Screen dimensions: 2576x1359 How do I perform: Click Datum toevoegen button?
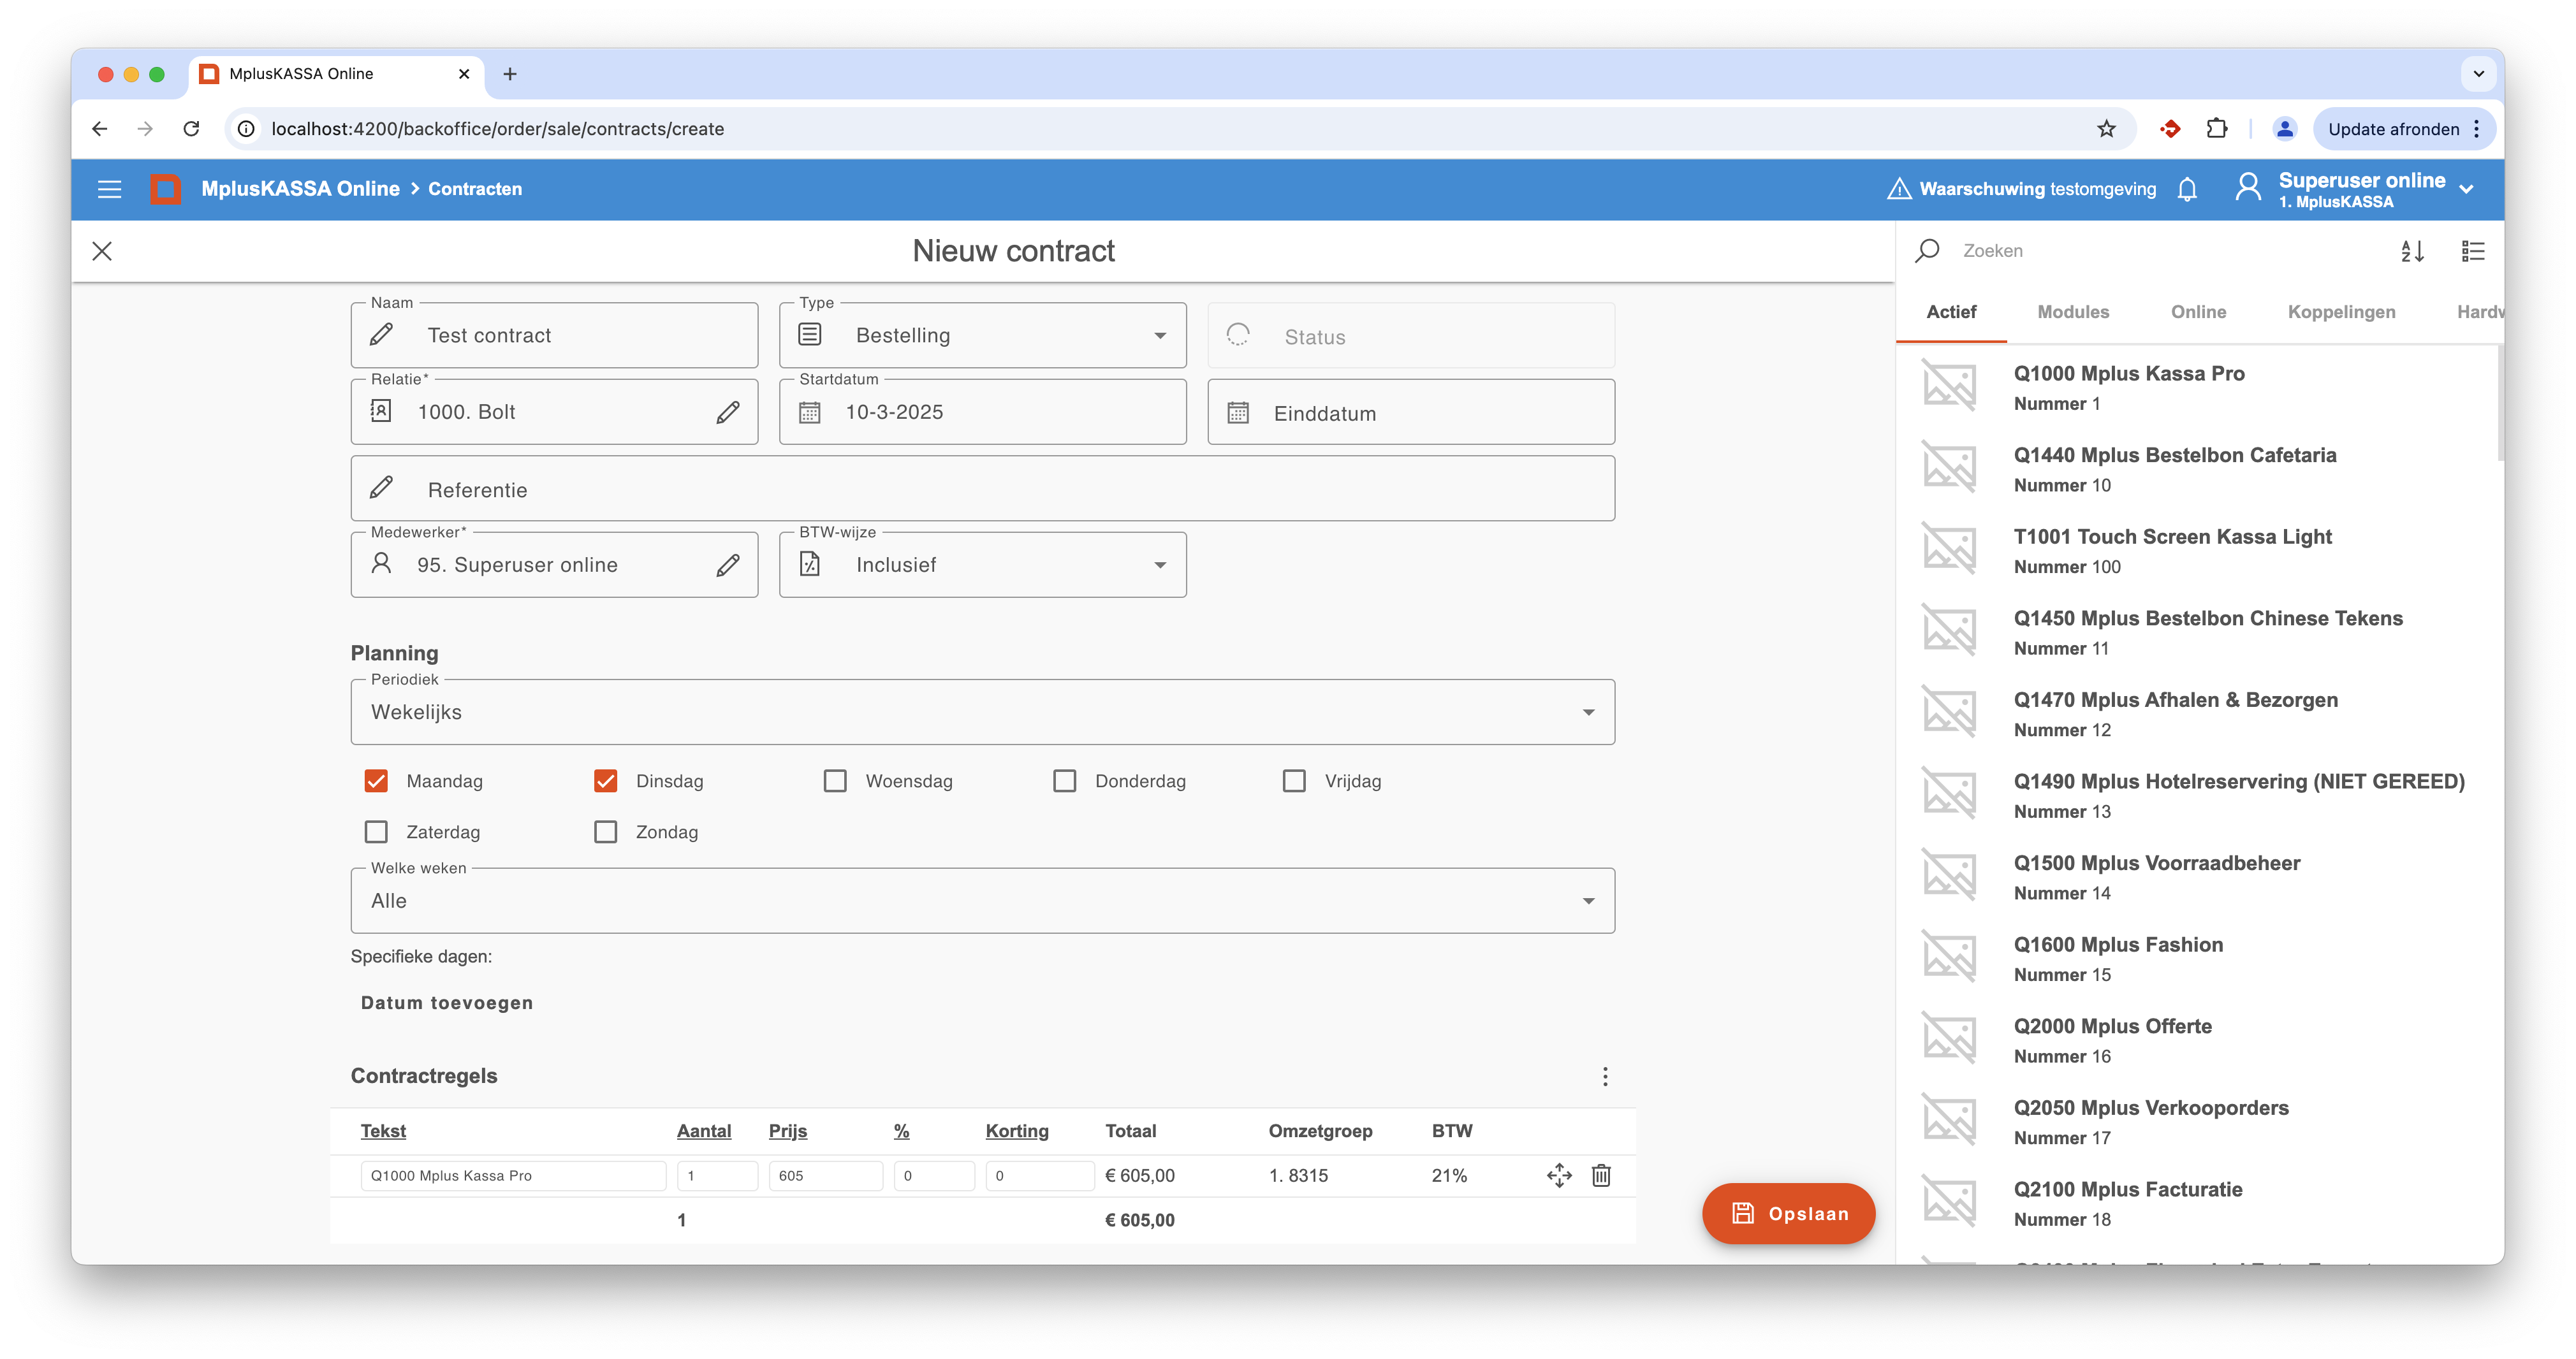(447, 1003)
